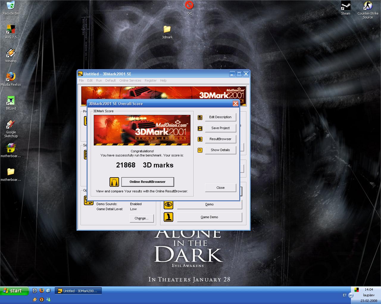
Task: Click Firefox icon in Quick Launch
Action: pos(42,291)
